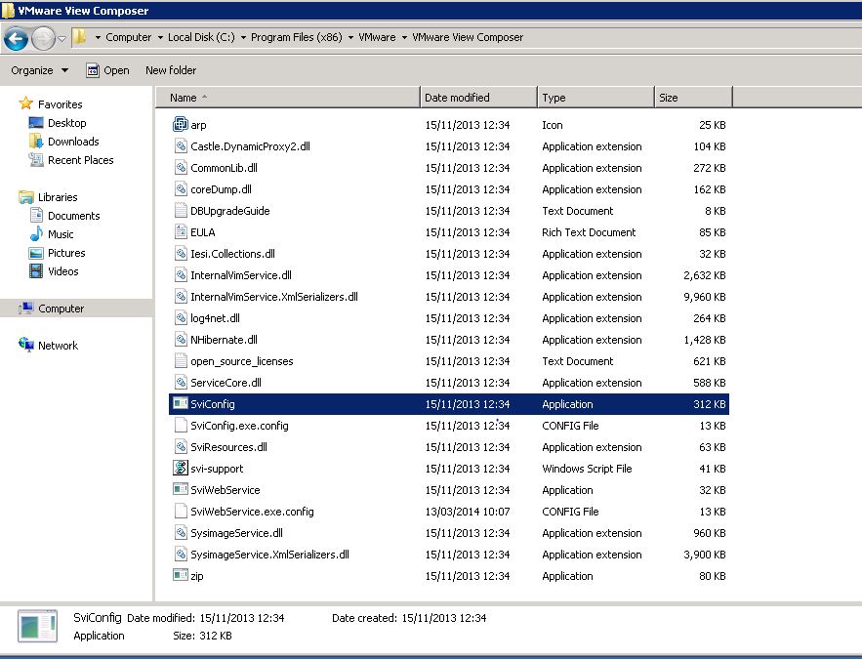Click the log4net.dll file icon

(x=181, y=317)
